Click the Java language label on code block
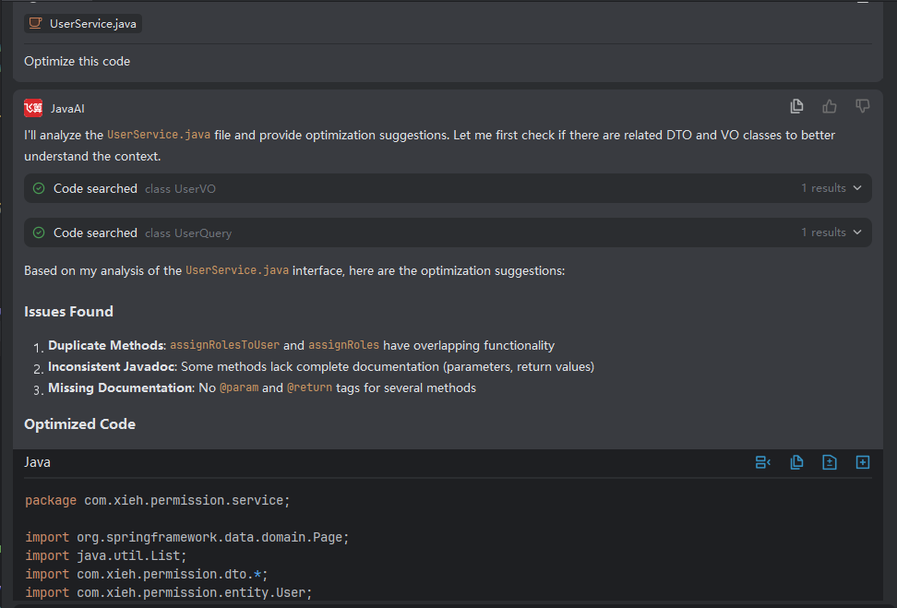Screen dimensions: 897x608 [x=37, y=462]
